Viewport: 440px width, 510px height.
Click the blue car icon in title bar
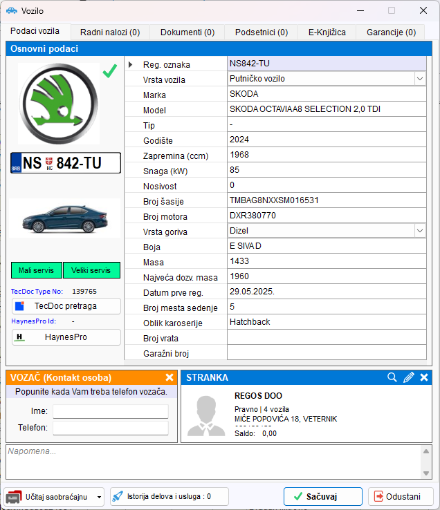click(x=12, y=11)
